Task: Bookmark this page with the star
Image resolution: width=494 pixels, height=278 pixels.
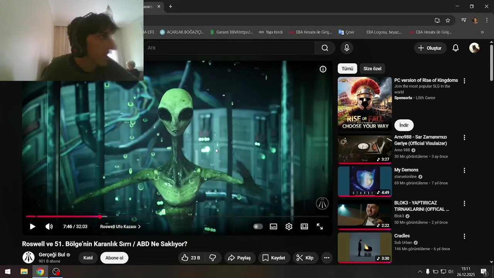Action: coord(448,20)
